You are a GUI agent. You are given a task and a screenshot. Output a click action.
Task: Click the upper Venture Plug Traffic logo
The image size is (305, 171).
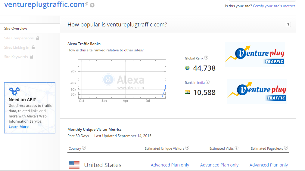point(255,55)
